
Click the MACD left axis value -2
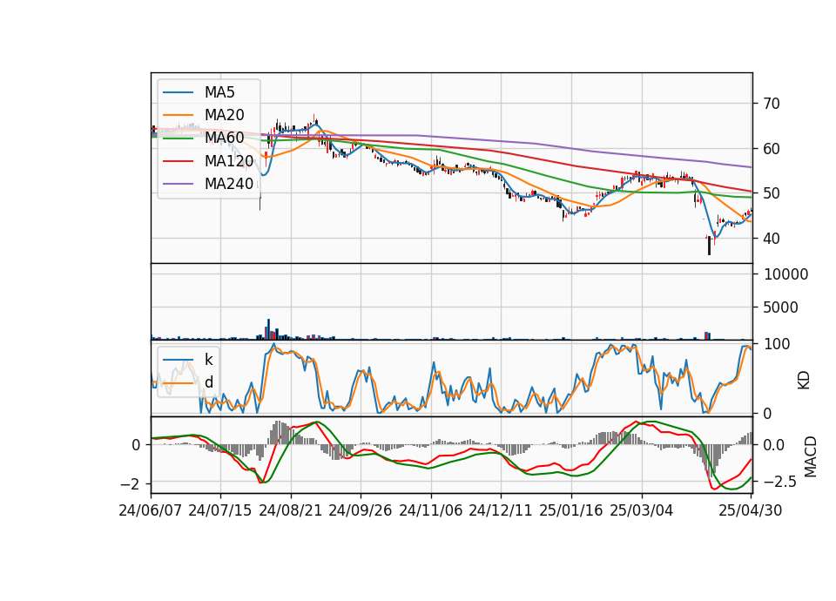pyautogui.click(x=131, y=484)
